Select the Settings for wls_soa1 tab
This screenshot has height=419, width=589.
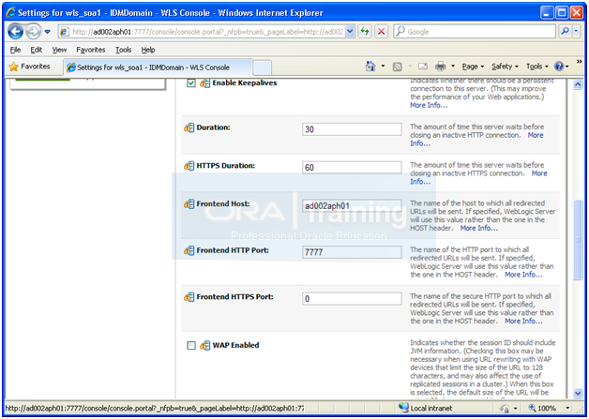(x=158, y=67)
